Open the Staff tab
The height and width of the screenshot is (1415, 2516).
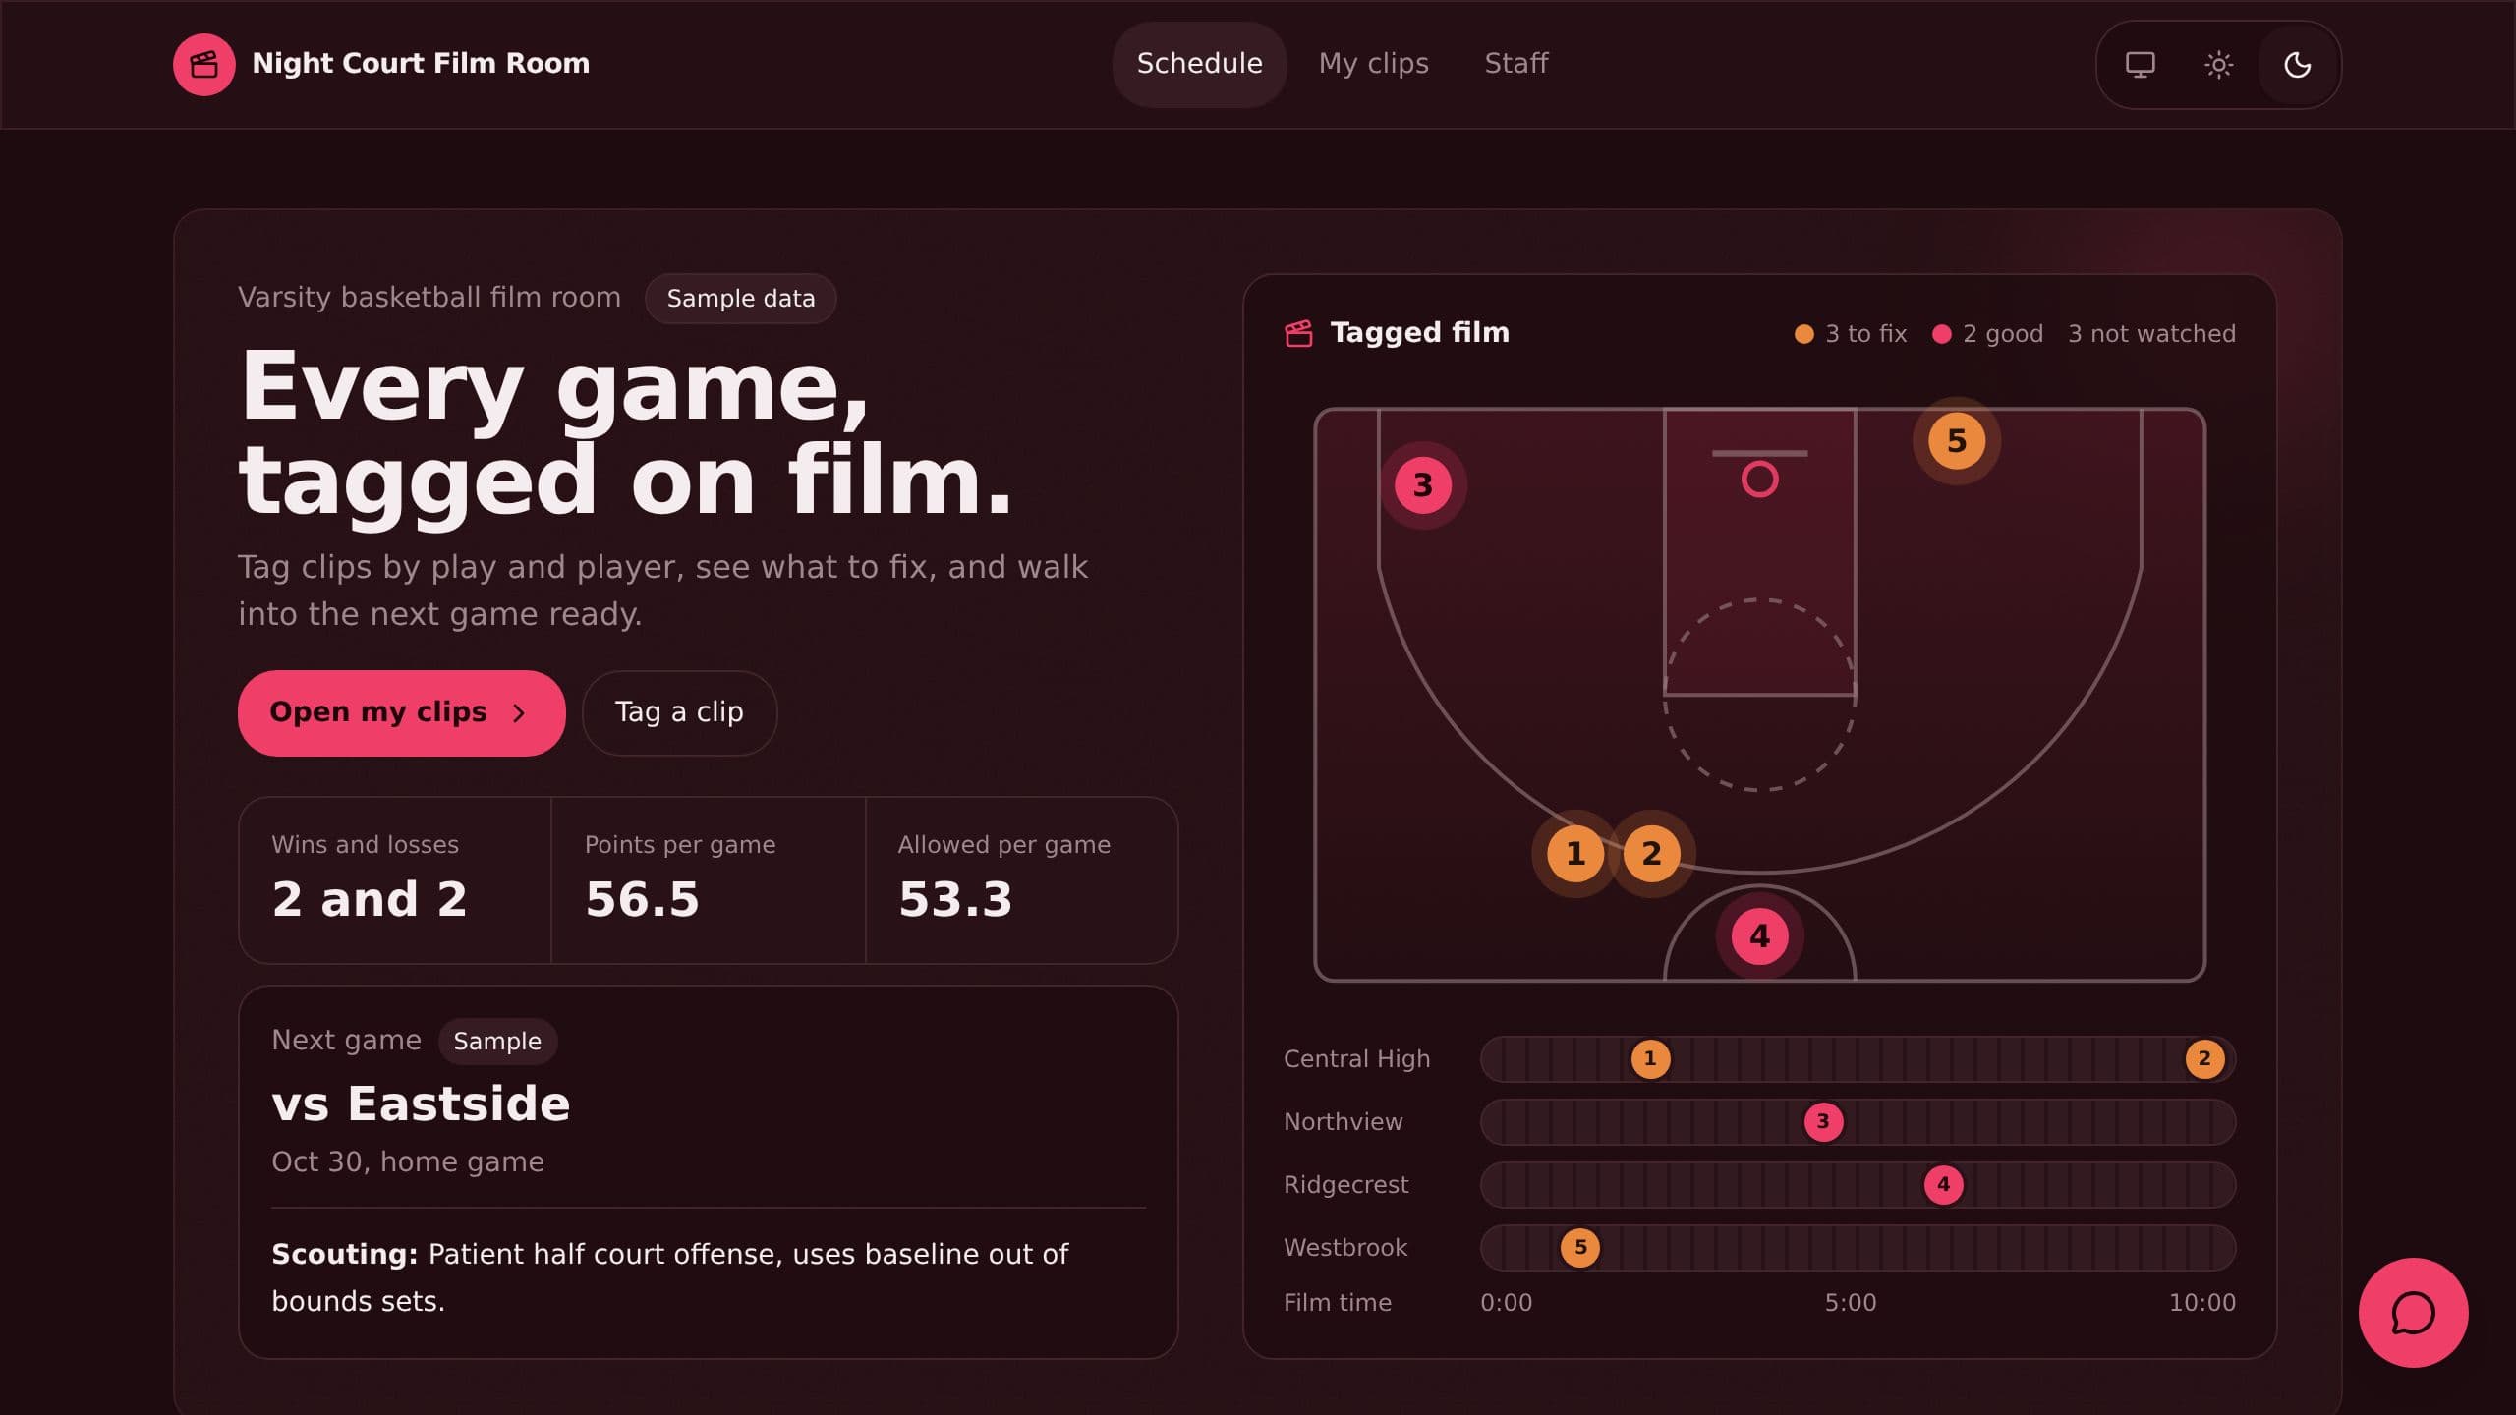pyautogui.click(x=1515, y=64)
